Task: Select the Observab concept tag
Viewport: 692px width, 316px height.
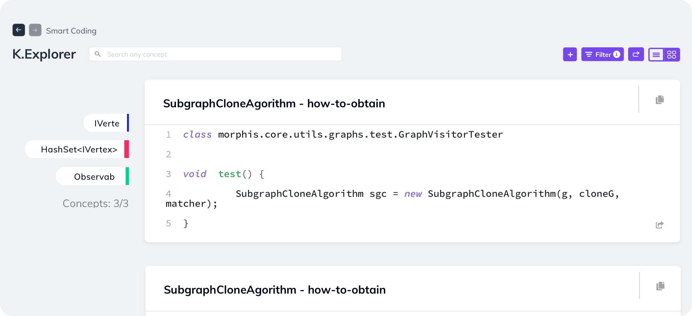Action: (94, 176)
